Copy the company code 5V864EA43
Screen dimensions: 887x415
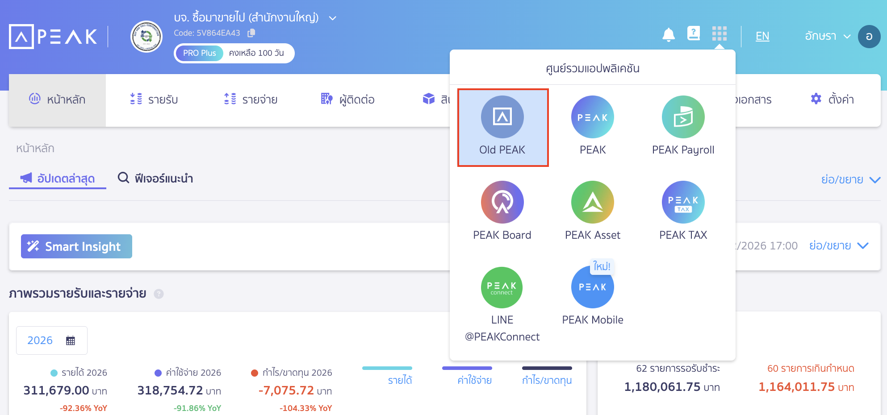[251, 33]
